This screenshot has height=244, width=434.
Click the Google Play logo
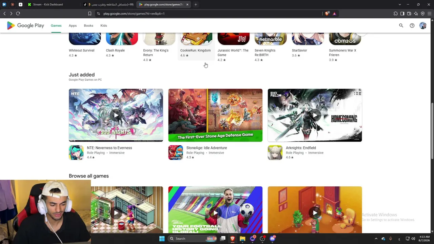pos(25,25)
